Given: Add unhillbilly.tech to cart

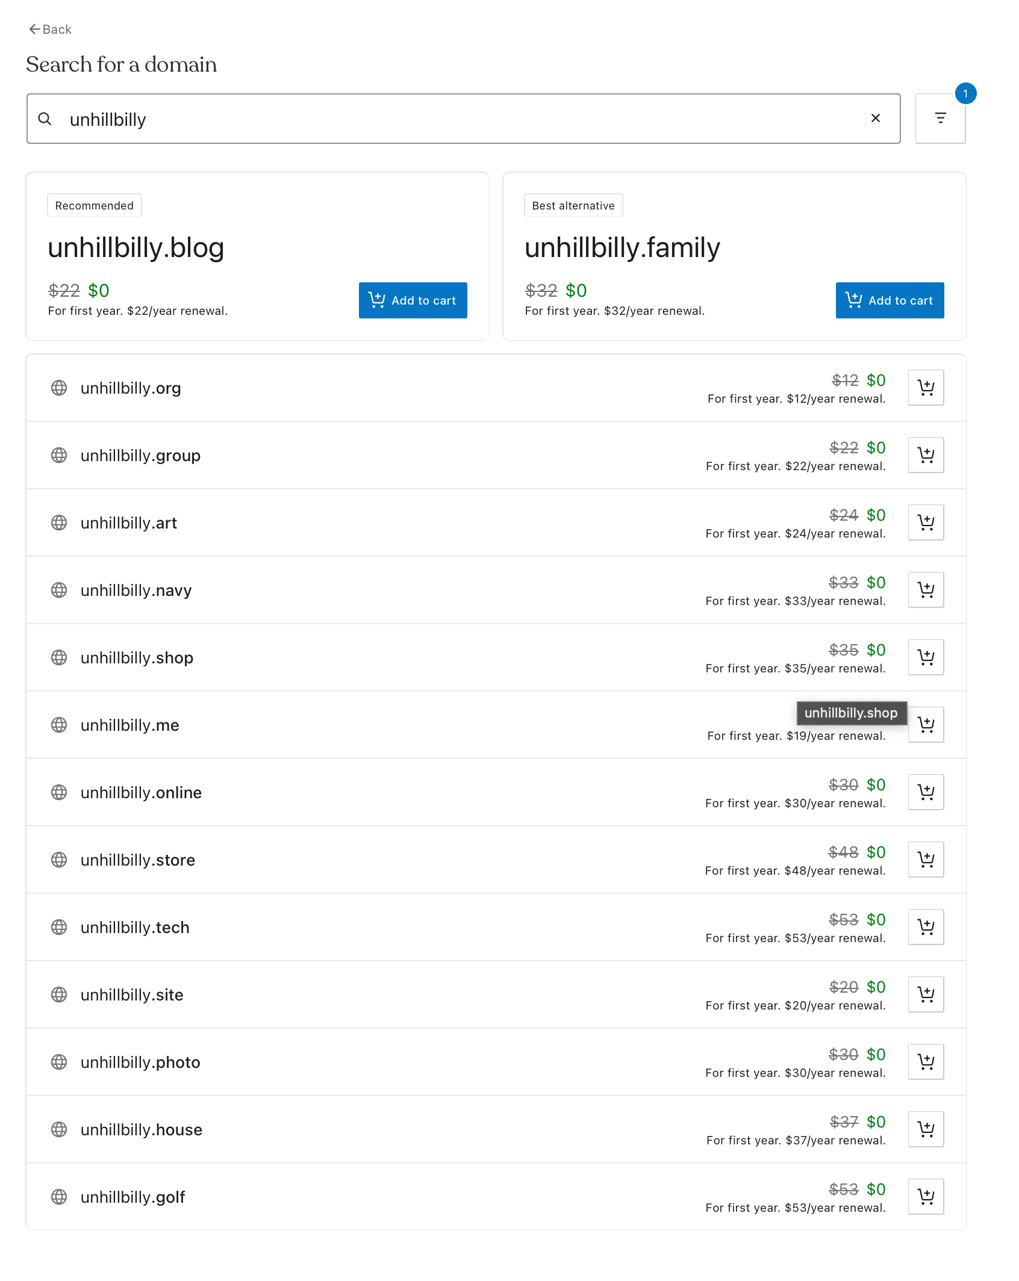Looking at the screenshot, I should click(x=926, y=927).
